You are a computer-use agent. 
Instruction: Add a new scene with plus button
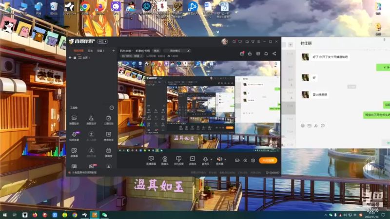pos(114,51)
